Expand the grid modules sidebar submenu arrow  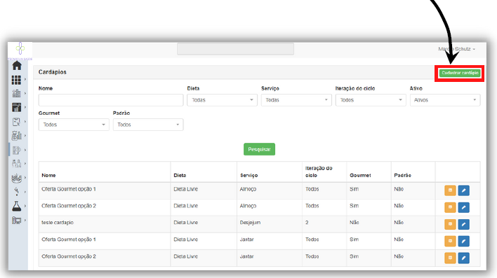pyautogui.click(x=25, y=80)
